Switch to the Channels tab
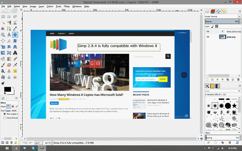The image size is (242, 151). tap(213, 11)
